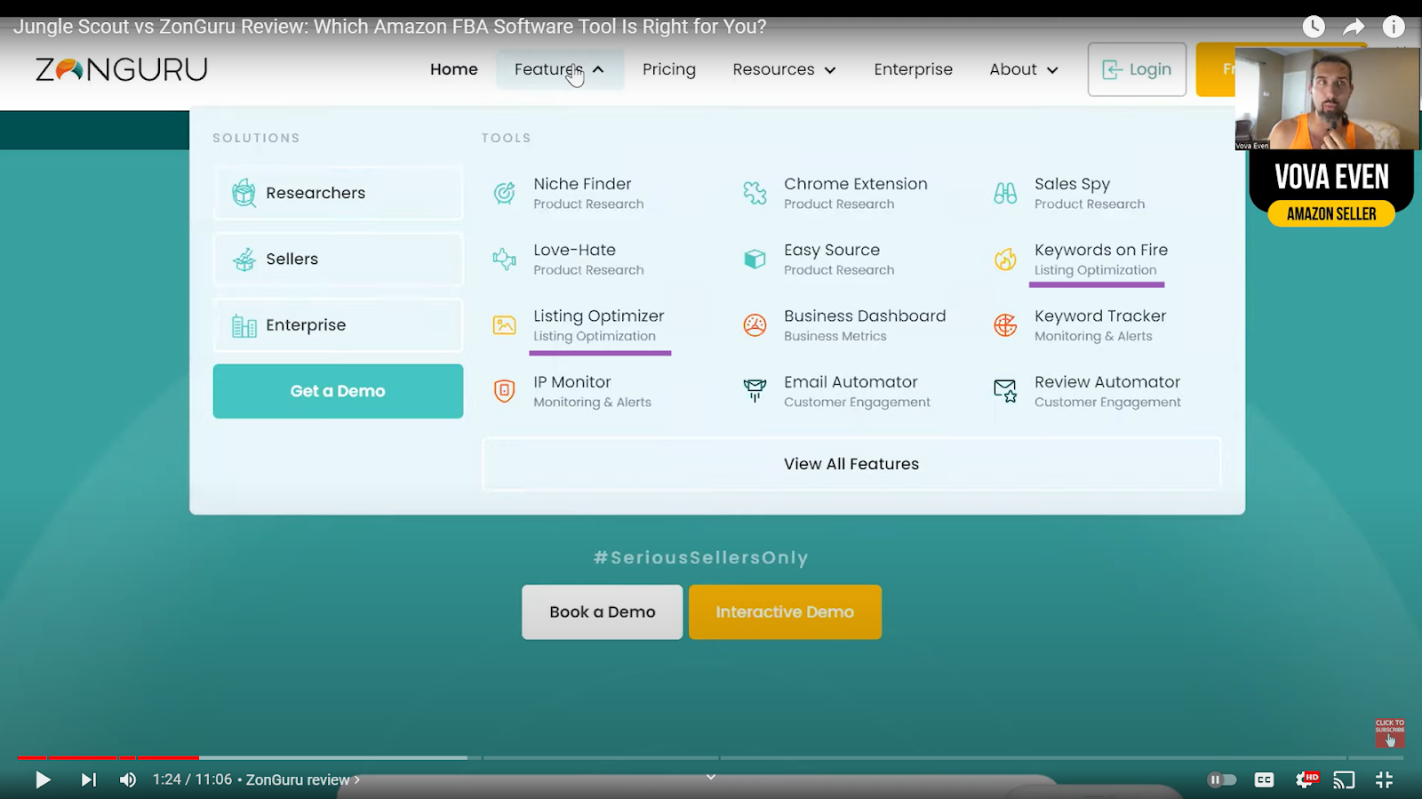The width and height of the screenshot is (1422, 799).
Task: Click the Researchers solution icon
Action: pyautogui.click(x=244, y=193)
